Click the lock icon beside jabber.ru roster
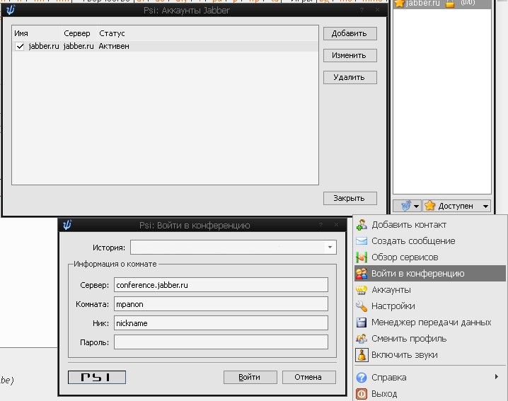Image resolution: width=508 pixels, height=401 pixels. pyautogui.click(x=450, y=4)
